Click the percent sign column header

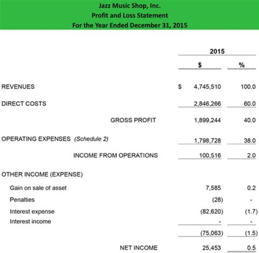point(242,65)
